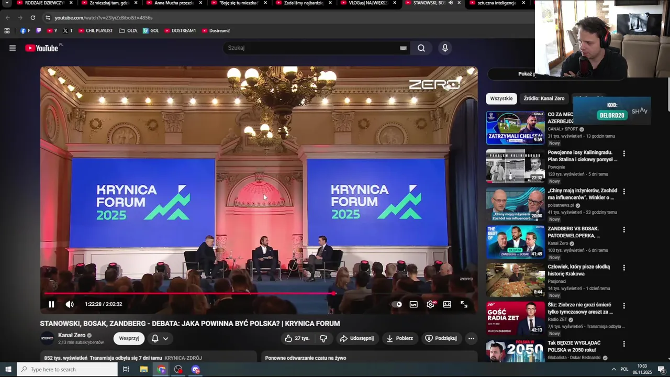Open OLD\ bookmarks folder
670x377 pixels.
tap(128, 31)
